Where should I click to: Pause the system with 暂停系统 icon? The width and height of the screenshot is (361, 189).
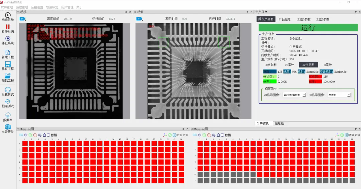coord(8,27)
